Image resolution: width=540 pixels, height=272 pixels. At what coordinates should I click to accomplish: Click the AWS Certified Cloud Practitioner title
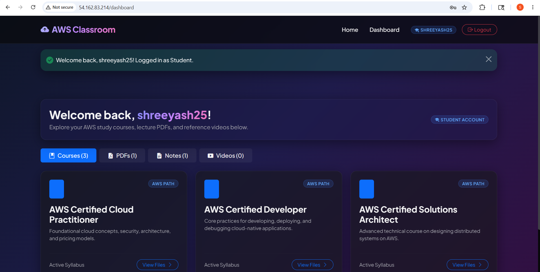(x=91, y=215)
